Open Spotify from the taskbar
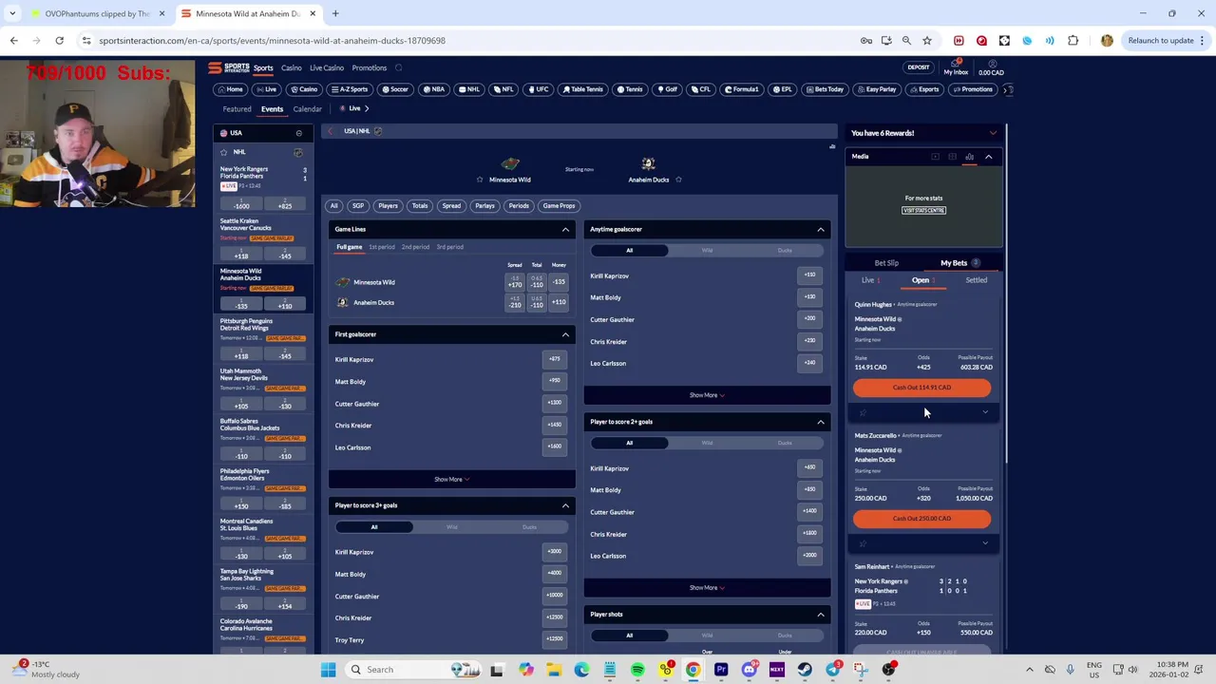Screen dimensions: 1216x684 pos(637,670)
